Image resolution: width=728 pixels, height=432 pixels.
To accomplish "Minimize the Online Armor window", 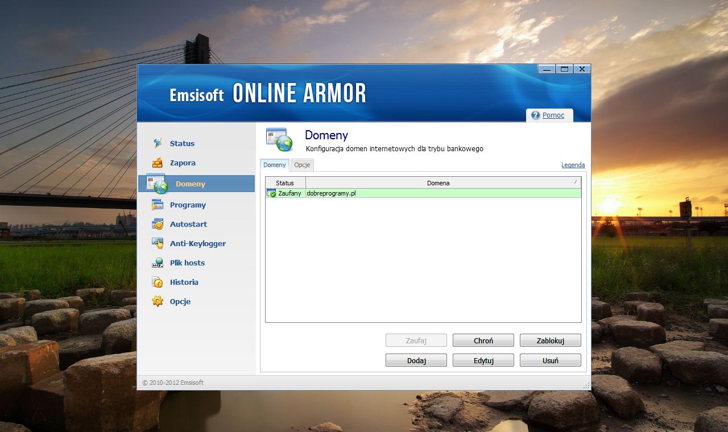I will coord(547,69).
